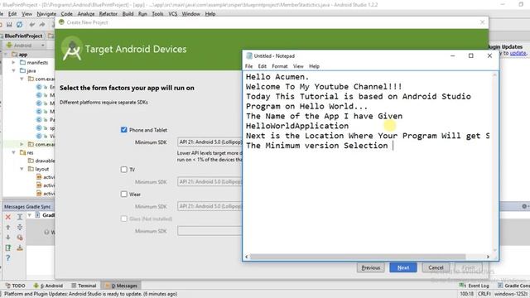
Task: Click the Undo arrow in toolbar
Action: (32, 24)
